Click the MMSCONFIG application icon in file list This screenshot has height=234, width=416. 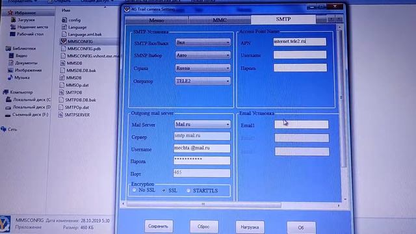pyautogui.click(x=64, y=42)
